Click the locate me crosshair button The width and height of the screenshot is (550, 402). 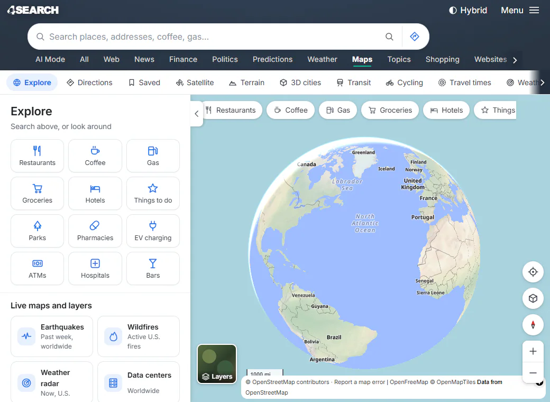[x=533, y=272]
